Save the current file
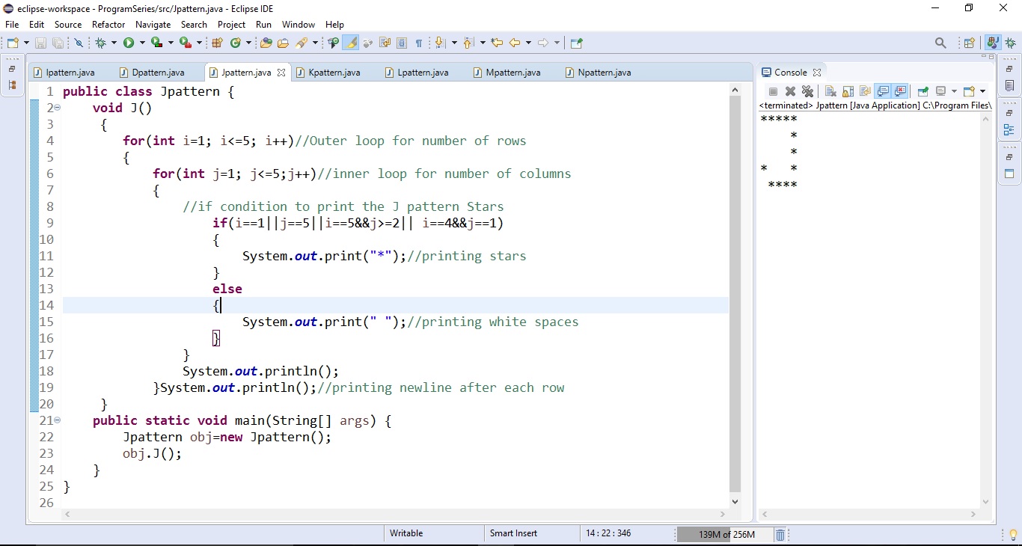 [40, 43]
